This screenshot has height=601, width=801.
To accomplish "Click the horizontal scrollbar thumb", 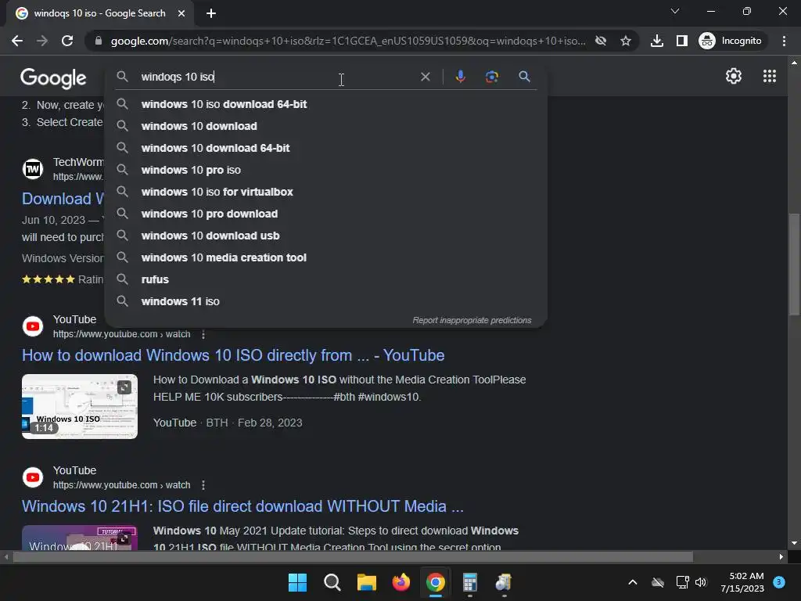I will 353,557.
